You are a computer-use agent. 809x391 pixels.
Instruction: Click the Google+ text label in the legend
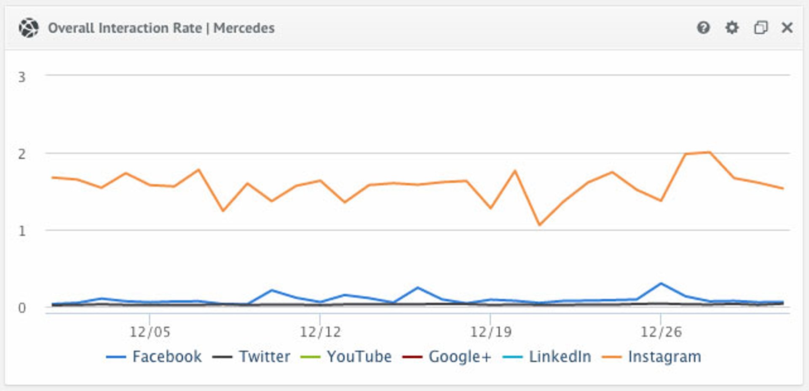pyautogui.click(x=459, y=356)
